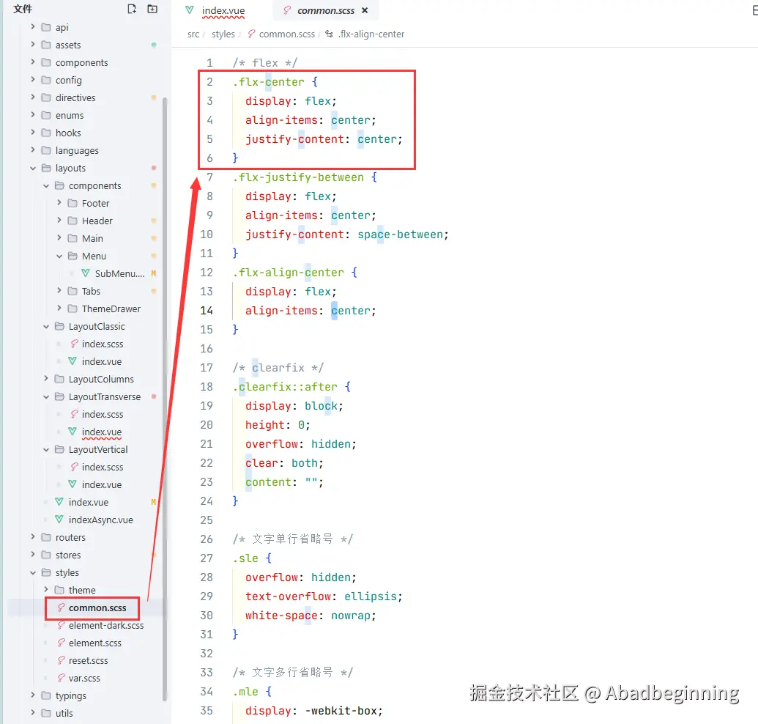Click the LayoutVertical folder icon
Screen dimensions: 758x724
pos(59,449)
